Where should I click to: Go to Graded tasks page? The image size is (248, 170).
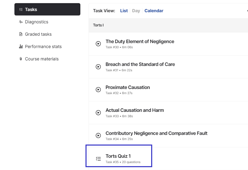38,34
